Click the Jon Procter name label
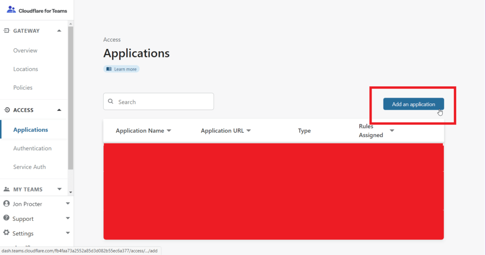This screenshot has width=486, height=255. click(x=27, y=204)
